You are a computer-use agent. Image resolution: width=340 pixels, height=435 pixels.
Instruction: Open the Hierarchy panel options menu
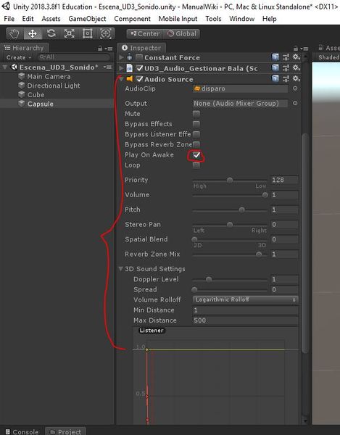[109, 49]
